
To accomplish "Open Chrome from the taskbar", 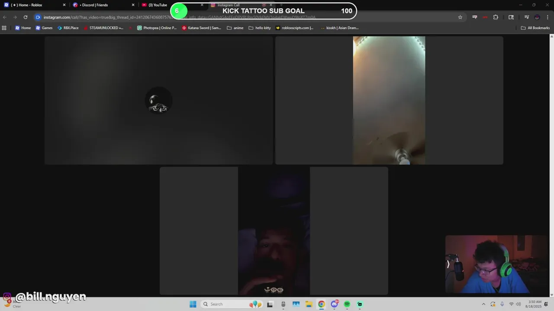I will tap(321, 304).
